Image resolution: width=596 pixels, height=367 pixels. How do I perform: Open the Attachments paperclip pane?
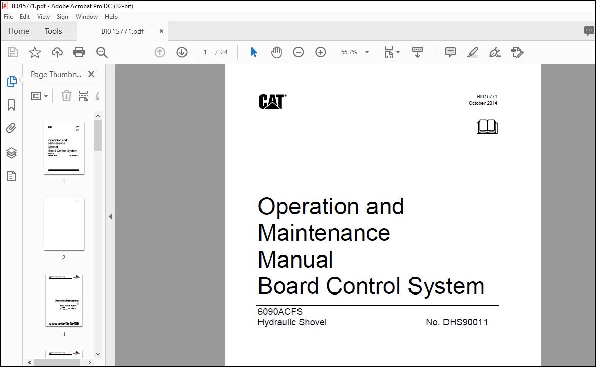pos(11,128)
